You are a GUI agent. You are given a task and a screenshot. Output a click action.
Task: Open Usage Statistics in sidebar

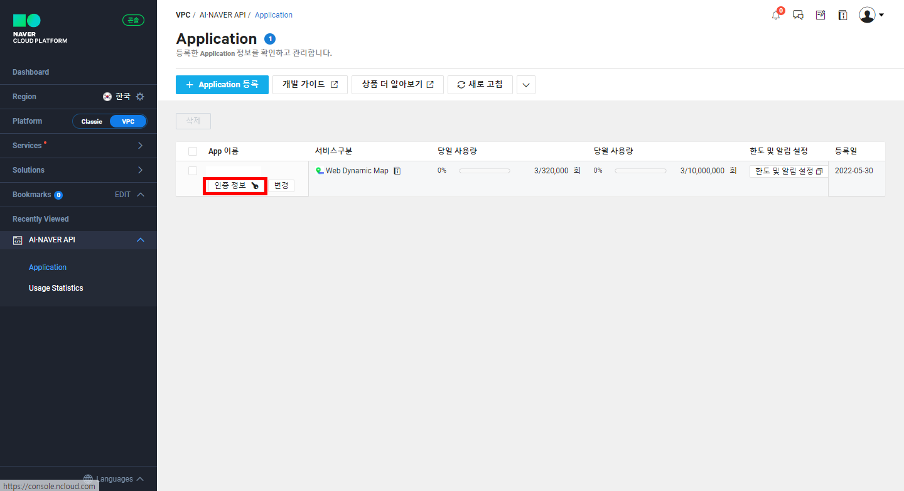(56, 288)
